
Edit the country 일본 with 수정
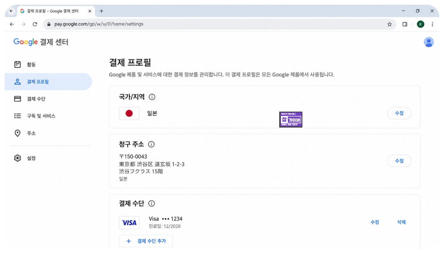pos(399,113)
